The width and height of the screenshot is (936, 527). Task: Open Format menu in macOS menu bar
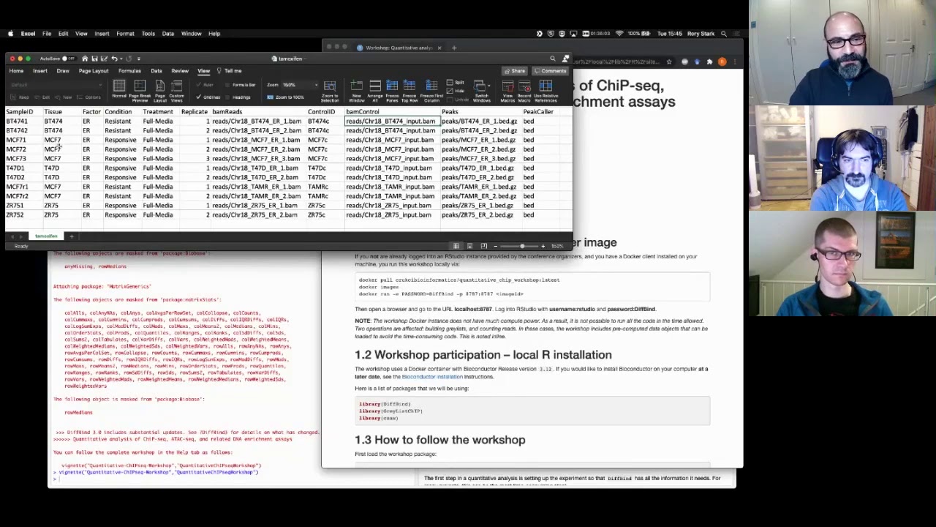(125, 34)
